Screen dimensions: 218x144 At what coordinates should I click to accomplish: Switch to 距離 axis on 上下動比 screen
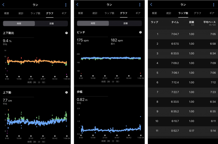pos(51,23)
